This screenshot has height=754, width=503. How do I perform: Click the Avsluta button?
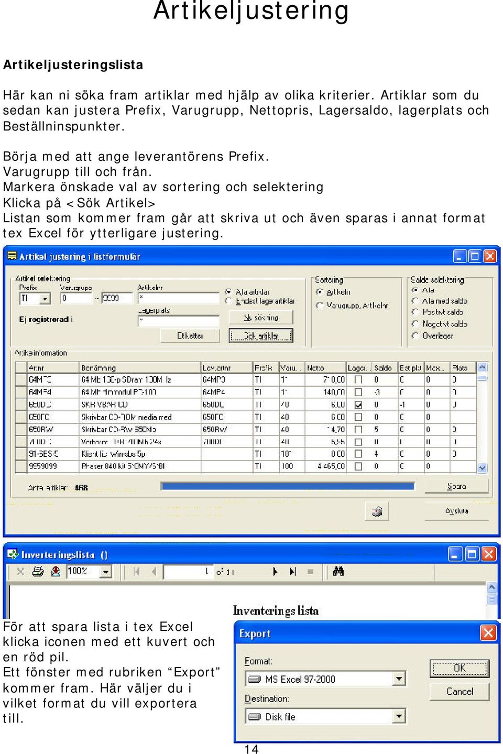click(456, 511)
